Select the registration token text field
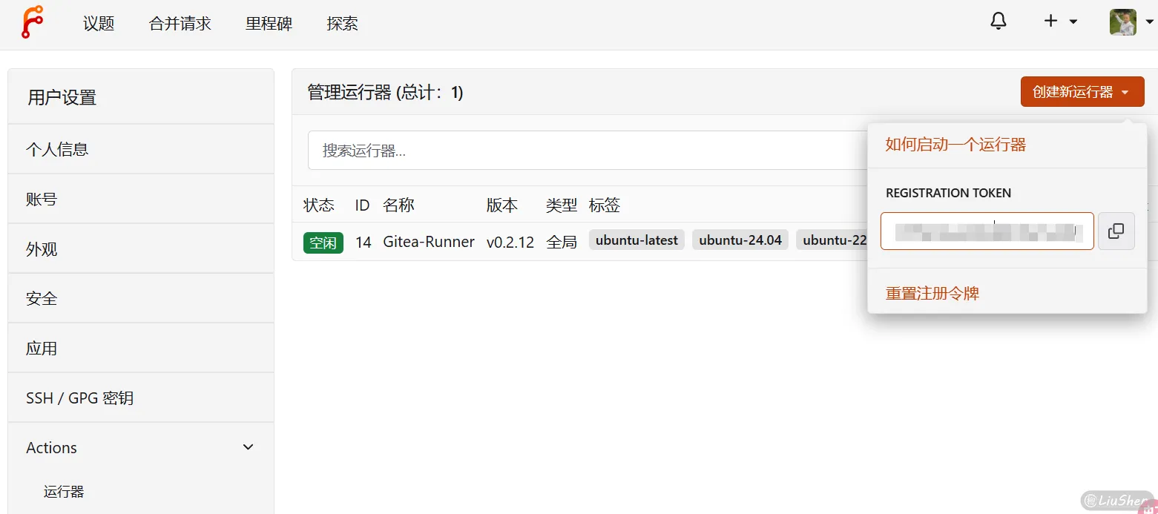The height and width of the screenshot is (514, 1158). pos(987,231)
